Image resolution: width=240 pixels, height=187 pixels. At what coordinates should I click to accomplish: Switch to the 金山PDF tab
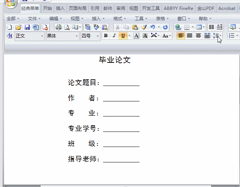[206, 8]
